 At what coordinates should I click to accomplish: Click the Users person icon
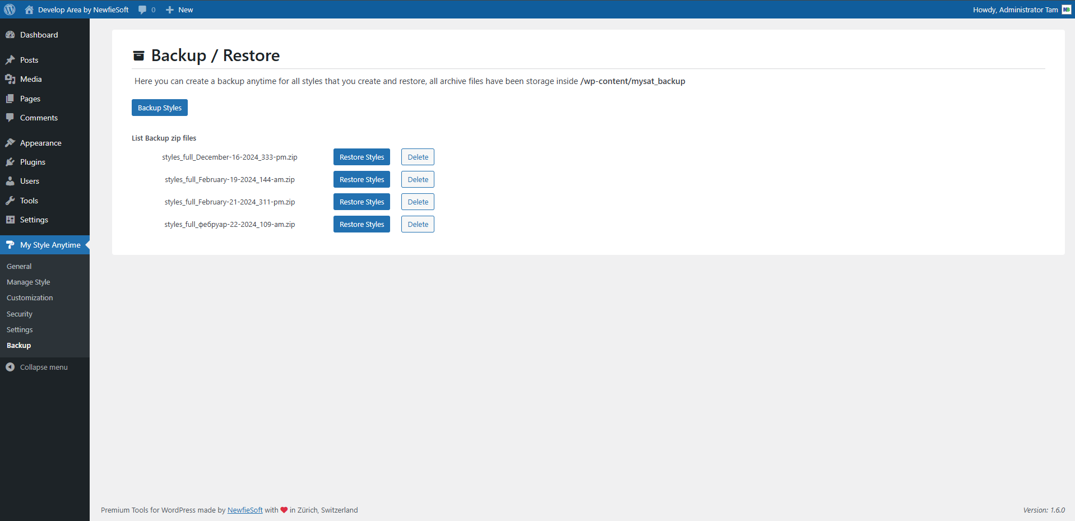coord(10,181)
